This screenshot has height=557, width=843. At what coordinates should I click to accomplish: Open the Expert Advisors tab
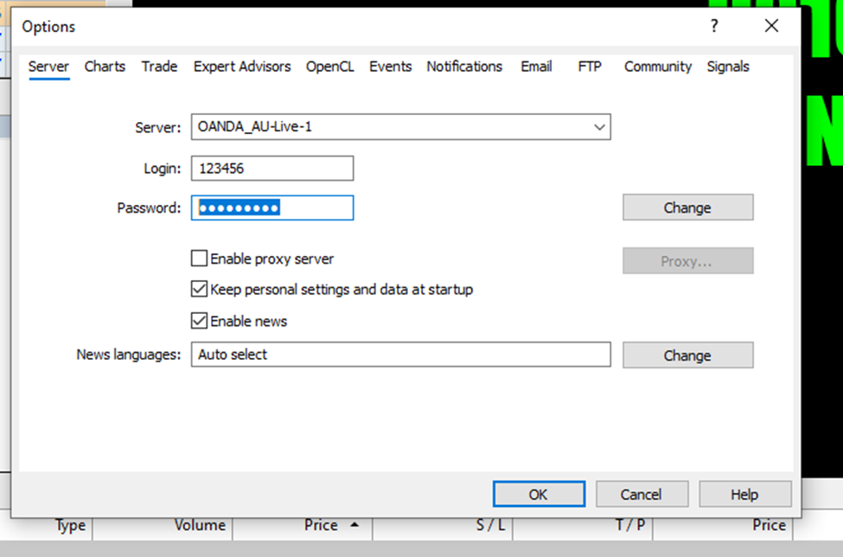[x=242, y=67]
